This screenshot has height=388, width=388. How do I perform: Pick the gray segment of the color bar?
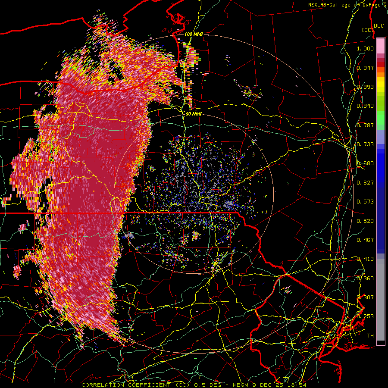click(381, 300)
